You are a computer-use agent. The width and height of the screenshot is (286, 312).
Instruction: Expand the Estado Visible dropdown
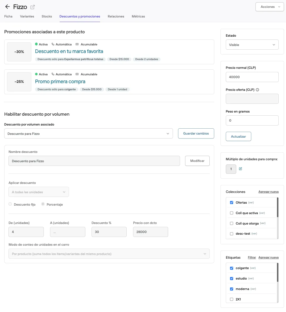tap(252, 45)
